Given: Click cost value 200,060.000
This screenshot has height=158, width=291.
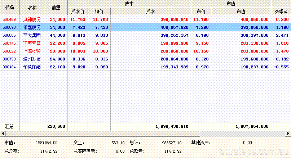Looking at the screenshot, I should pyautogui.click(x=175, y=51).
